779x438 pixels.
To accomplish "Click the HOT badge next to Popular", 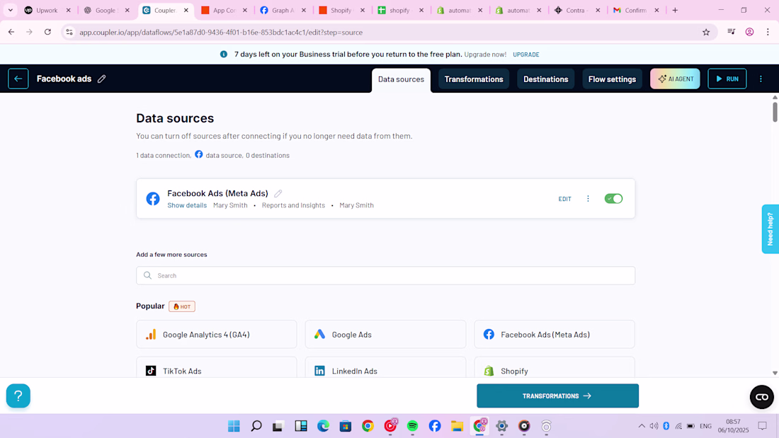I will coord(182,306).
